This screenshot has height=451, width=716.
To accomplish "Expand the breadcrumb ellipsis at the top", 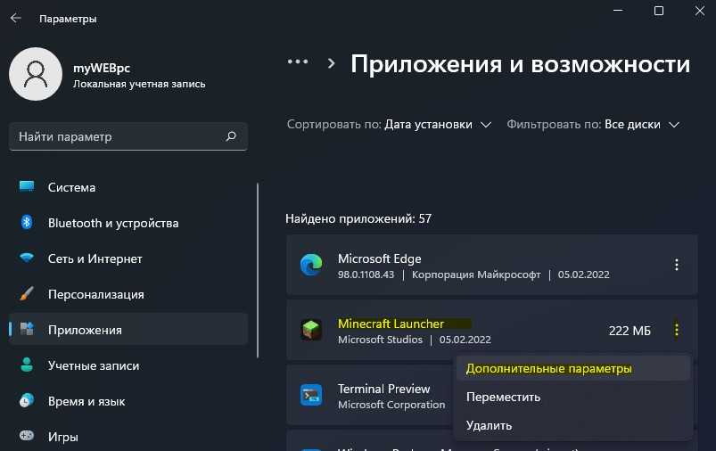I will pos(298,63).
